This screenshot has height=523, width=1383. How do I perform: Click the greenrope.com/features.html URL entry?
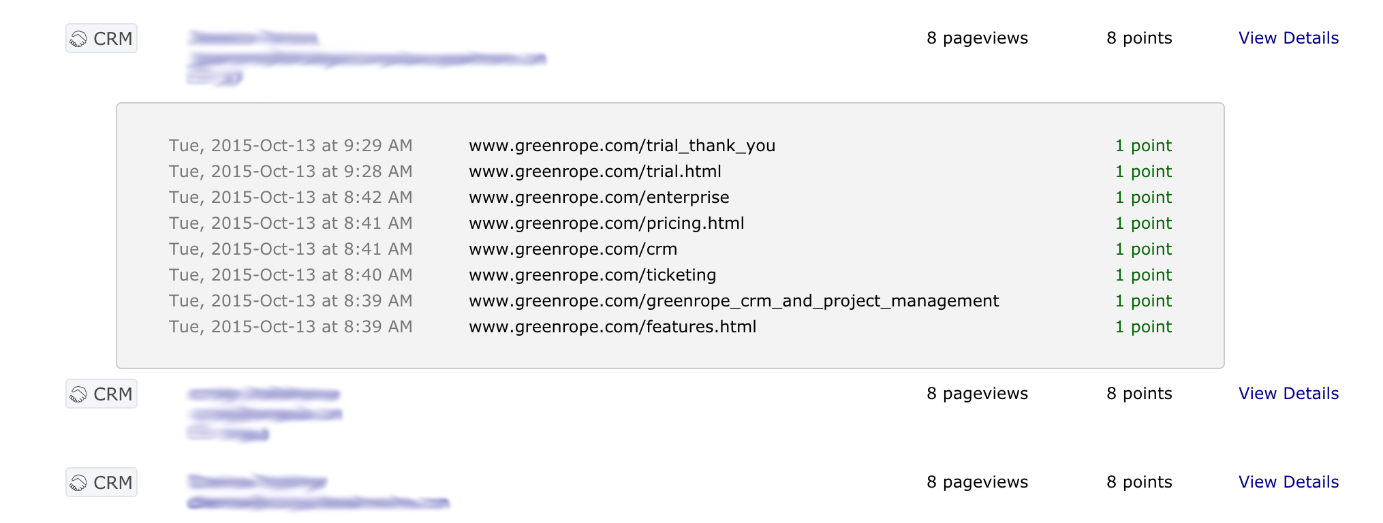pos(612,327)
